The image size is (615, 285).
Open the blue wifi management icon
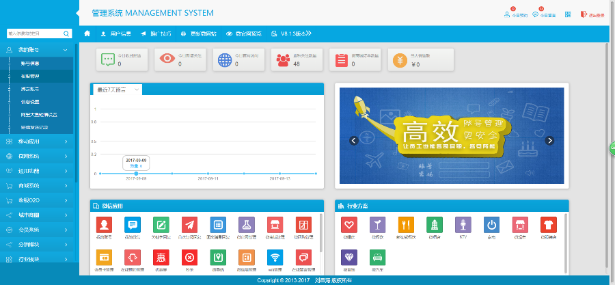coord(275,258)
